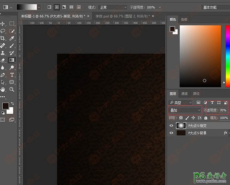Viewport: 230px width, 185px height.
Task: Open the 色板 swatches tab
Action: 184,19
